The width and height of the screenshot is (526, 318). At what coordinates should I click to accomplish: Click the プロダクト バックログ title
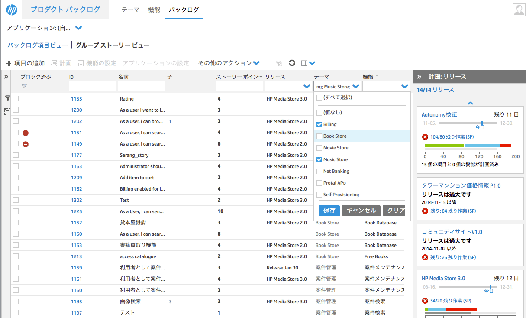pos(65,10)
